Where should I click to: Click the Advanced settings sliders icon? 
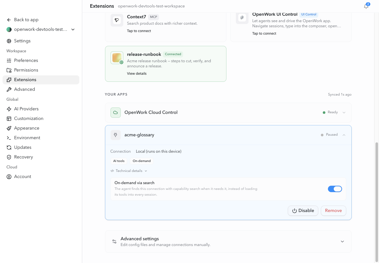coord(114,242)
